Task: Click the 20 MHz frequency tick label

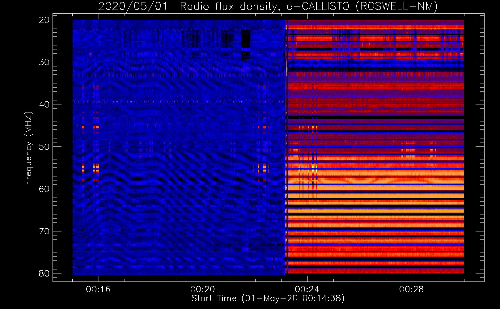Action: pyautogui.click(x=44, y=20)
